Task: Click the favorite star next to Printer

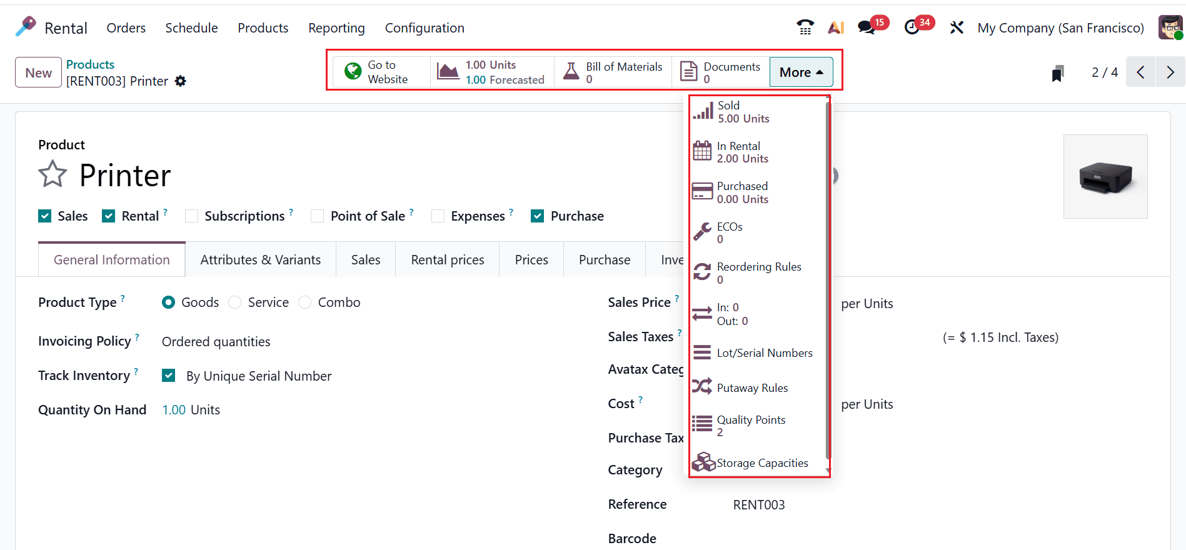Action: click(53, 174)
